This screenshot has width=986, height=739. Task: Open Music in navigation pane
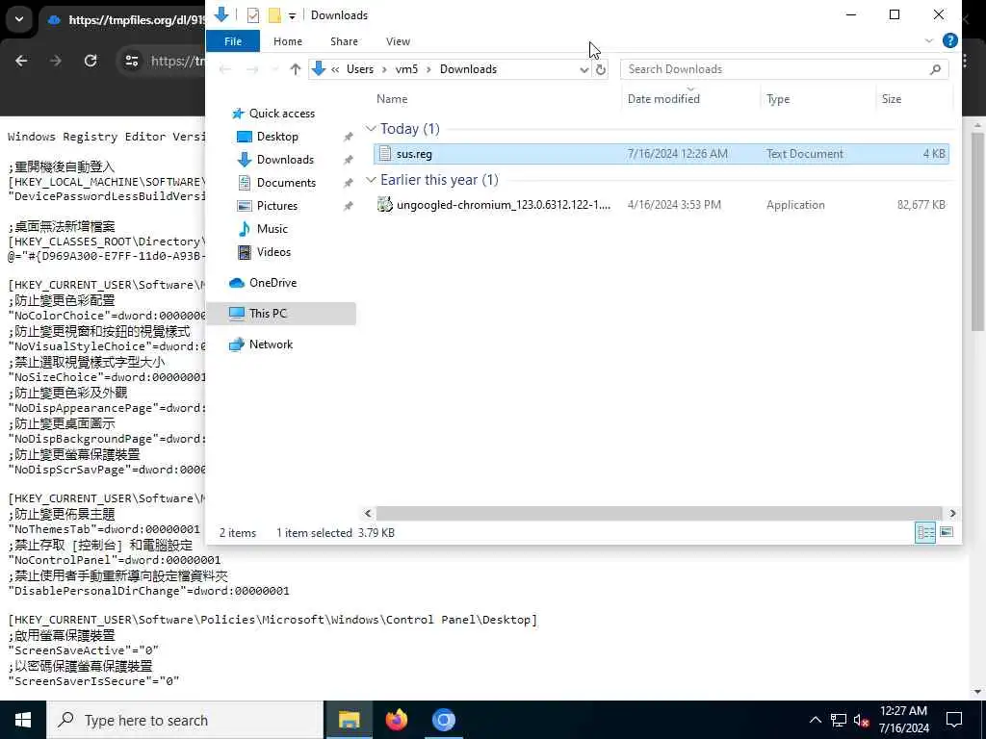(x=272, y=229)
